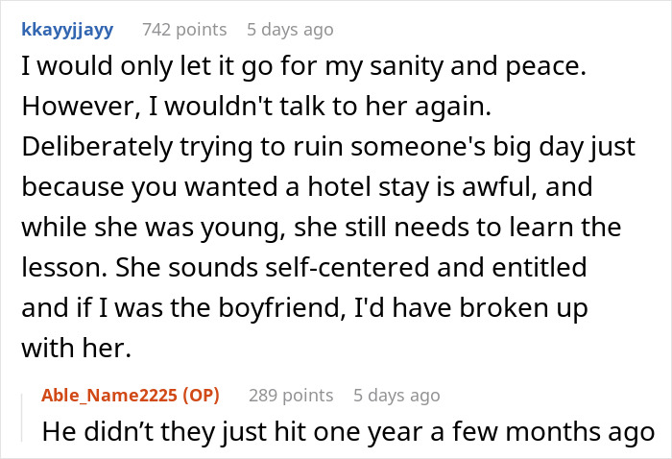Click the word 'Deliberately' in the comment
Image resolution: width=672 pixels, height=459 pixels.
pyautogui.click(x=97, y=148)
